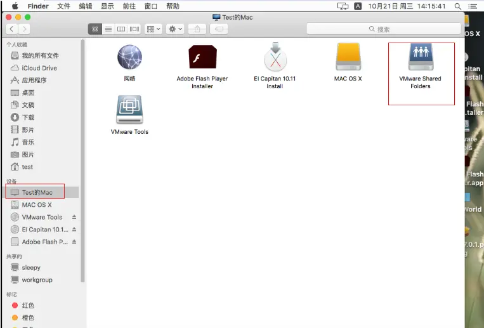Open the workgroup shared item
This screenshot has width=484, height=328.
[x=42, y=280]
